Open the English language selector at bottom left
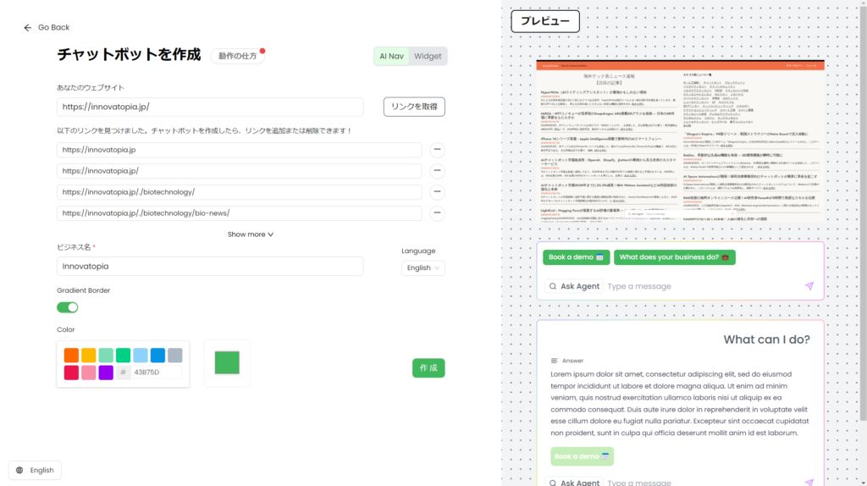Image resolution: width=867 pixels, height=486 pixels. pyautogui.click(x=35, y=470)
